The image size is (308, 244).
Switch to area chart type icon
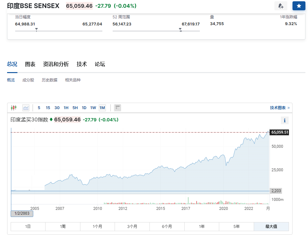(x=26, y=108)
